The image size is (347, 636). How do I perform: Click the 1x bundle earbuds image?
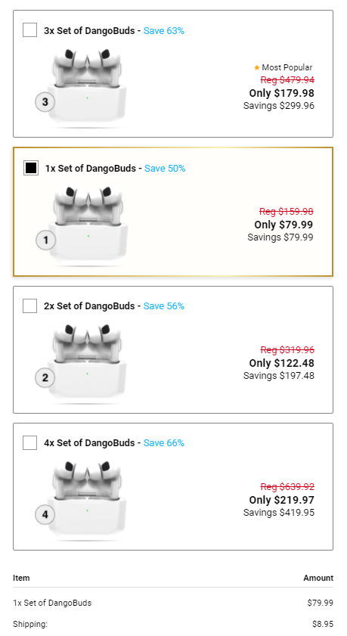(x=88, y=224)
